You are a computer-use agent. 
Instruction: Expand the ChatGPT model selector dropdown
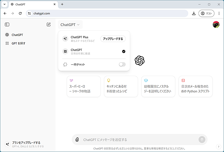70,25
